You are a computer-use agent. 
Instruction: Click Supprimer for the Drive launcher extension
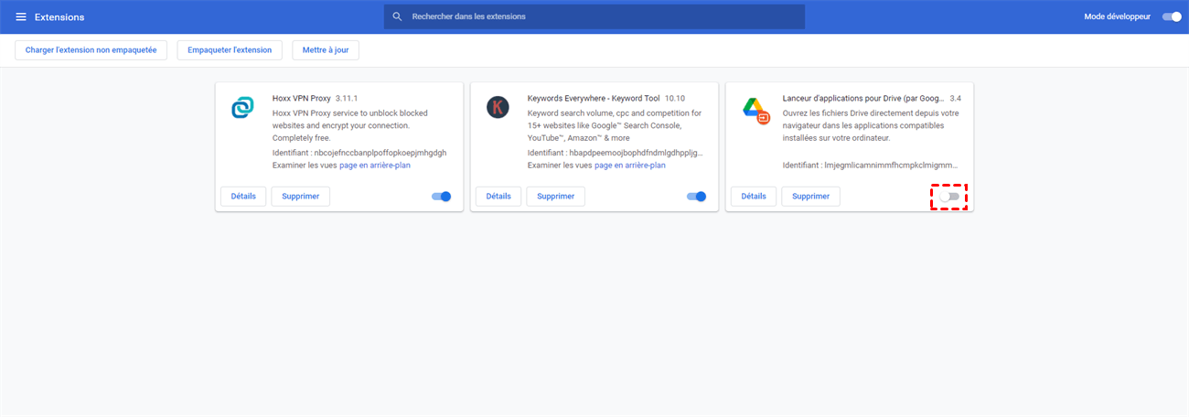pyautogui.click(x=810, y=196)
